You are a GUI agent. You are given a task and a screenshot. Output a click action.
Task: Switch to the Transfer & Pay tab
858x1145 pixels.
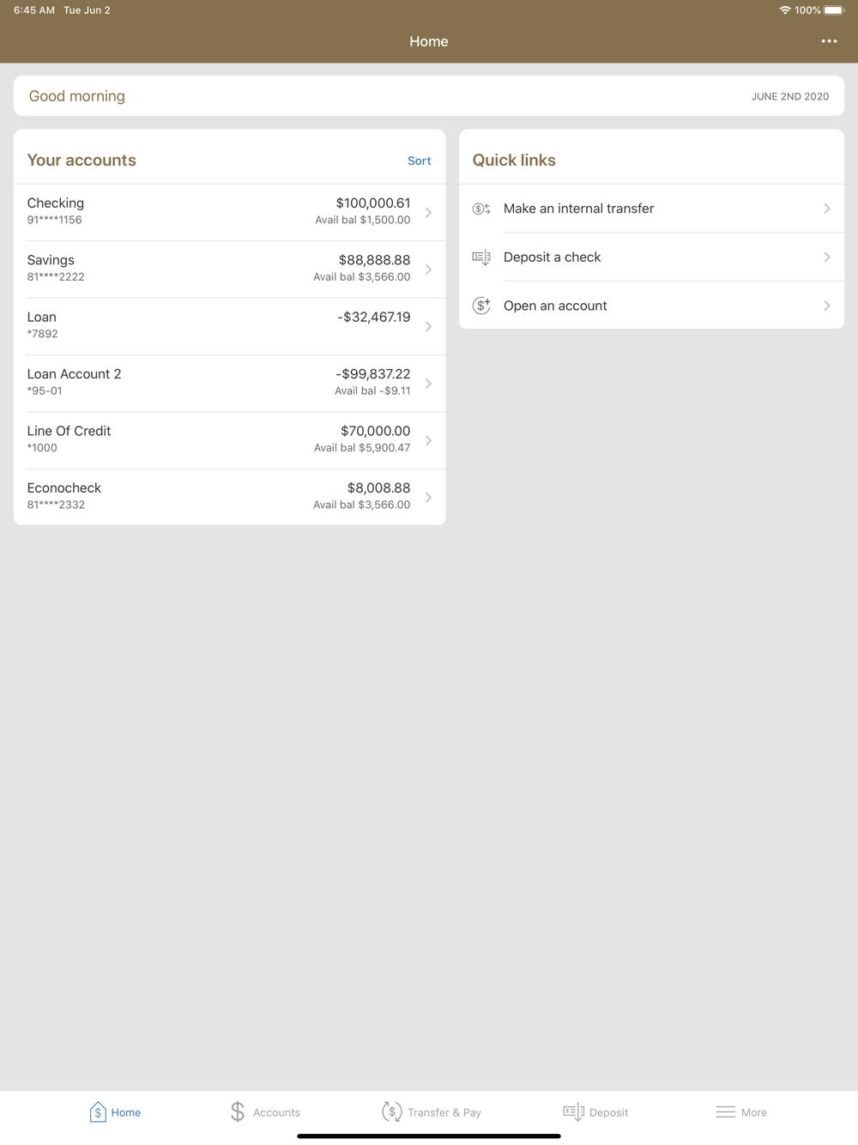(x=432, y=1112)
